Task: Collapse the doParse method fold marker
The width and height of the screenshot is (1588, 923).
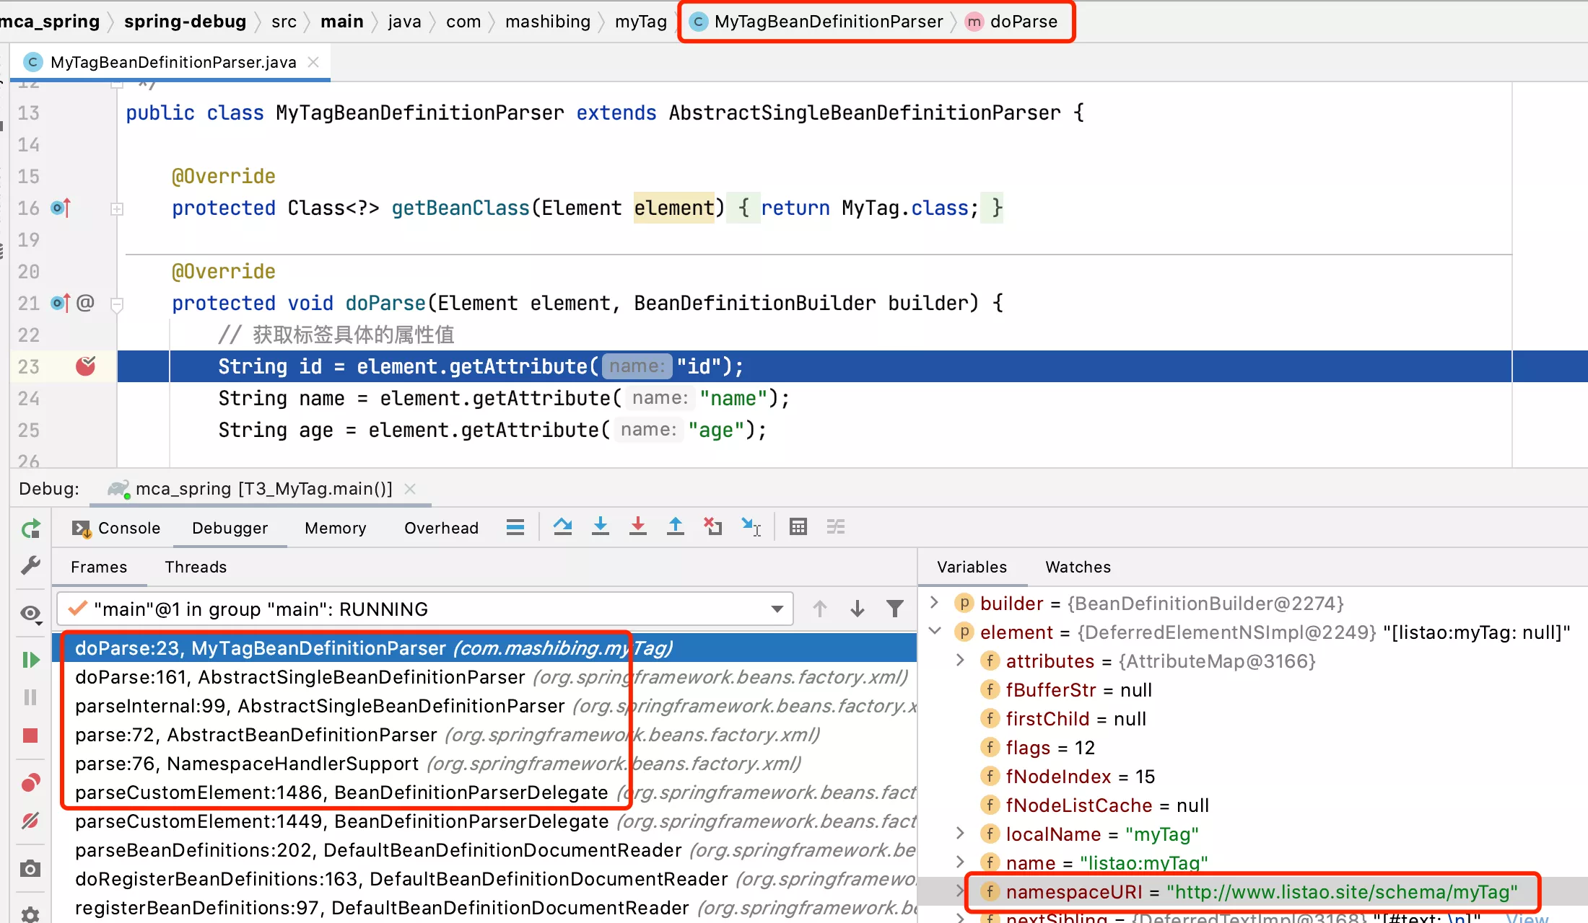Action: (116, 304)
